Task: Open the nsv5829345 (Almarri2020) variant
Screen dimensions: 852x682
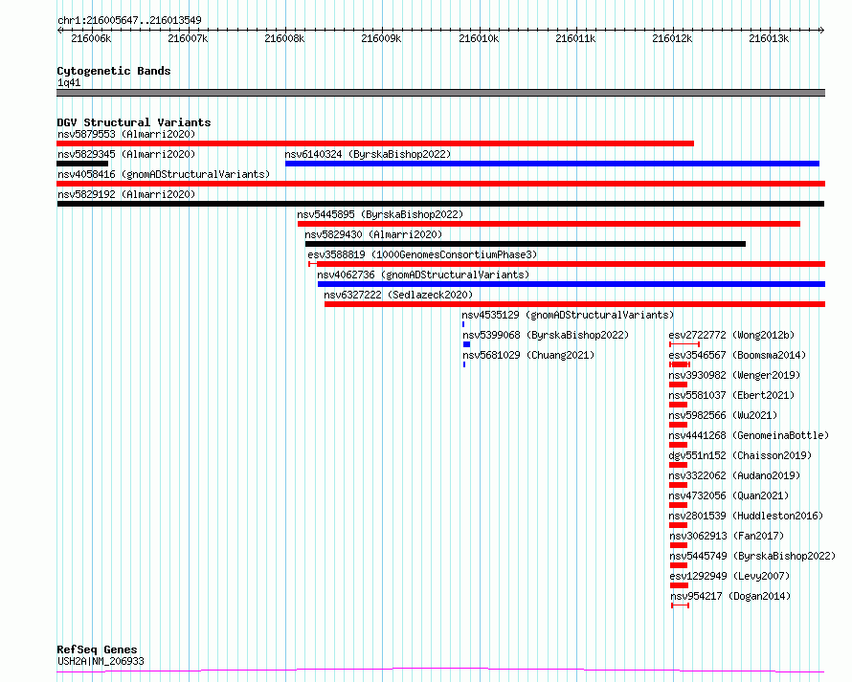Action: (126, 154)
